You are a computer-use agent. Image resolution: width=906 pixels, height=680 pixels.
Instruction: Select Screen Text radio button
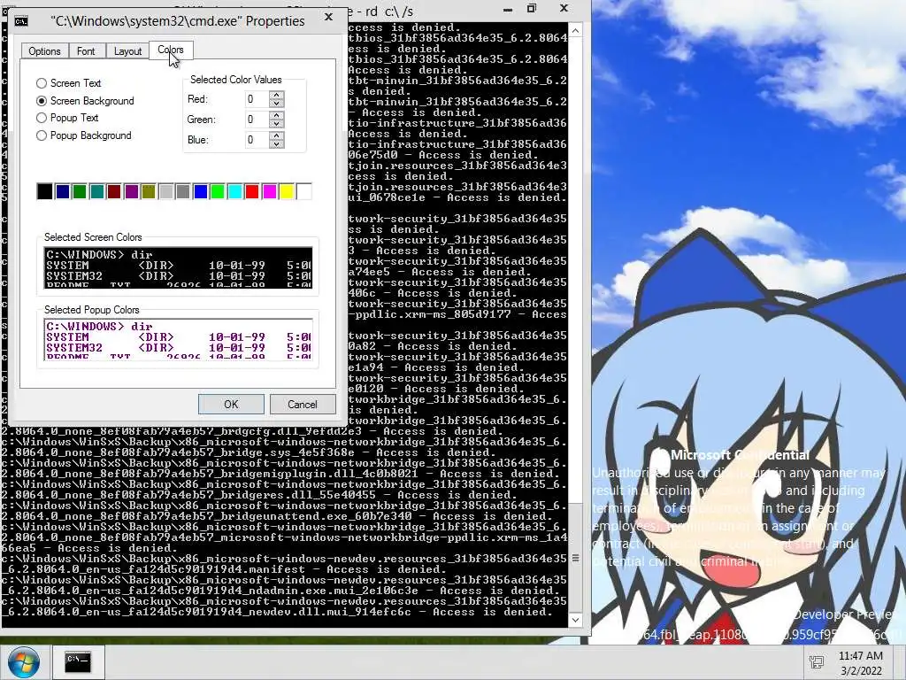pyautogui.click(x=42, y=83)
